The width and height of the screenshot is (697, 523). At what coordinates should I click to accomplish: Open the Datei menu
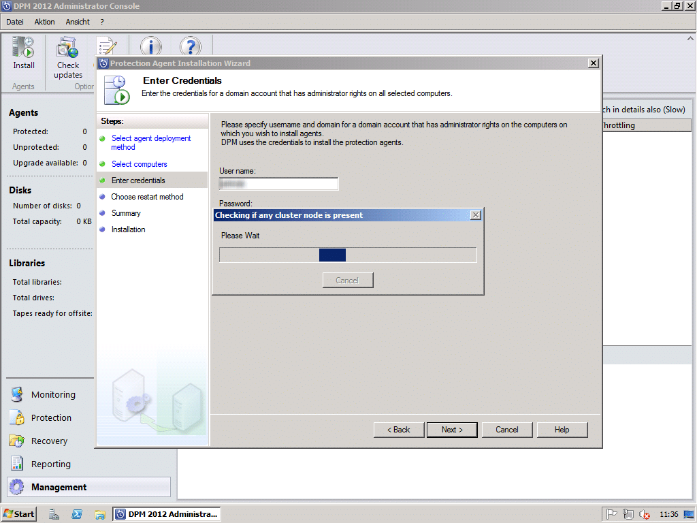click(x=15, y=22)
